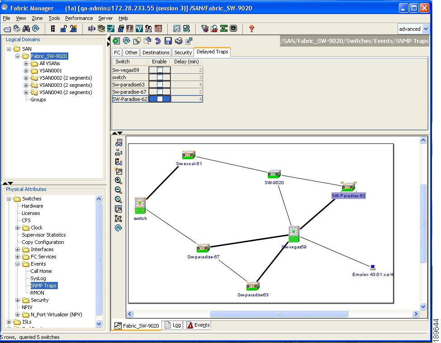Screen dimensions: 441x343
Task: Toggle Enable checkbox for Sw-paradise-67
Action: point(160,92)
